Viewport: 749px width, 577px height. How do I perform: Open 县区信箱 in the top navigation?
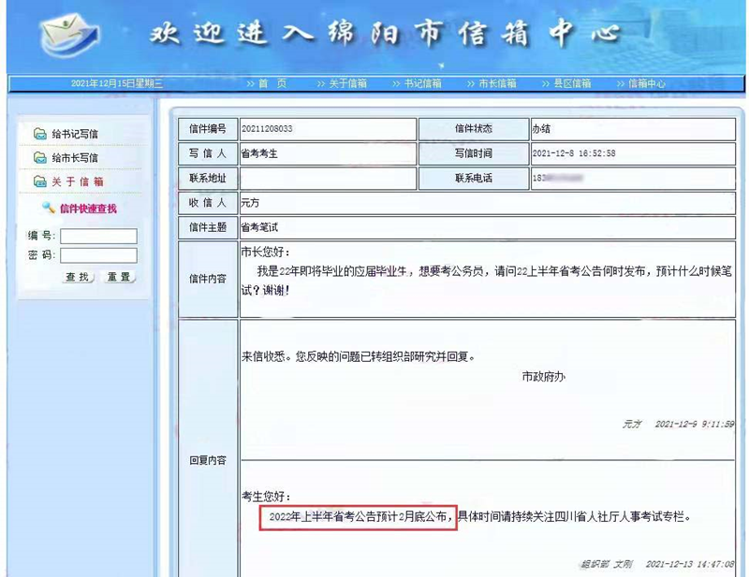566,83
